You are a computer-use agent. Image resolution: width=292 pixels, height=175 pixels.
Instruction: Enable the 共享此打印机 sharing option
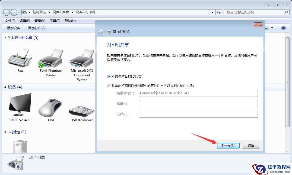(109, 85)
